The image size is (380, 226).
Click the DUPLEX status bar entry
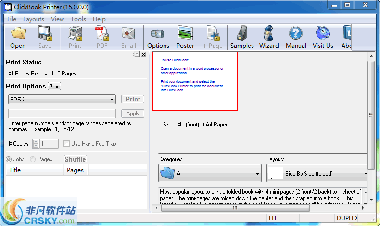347,218
